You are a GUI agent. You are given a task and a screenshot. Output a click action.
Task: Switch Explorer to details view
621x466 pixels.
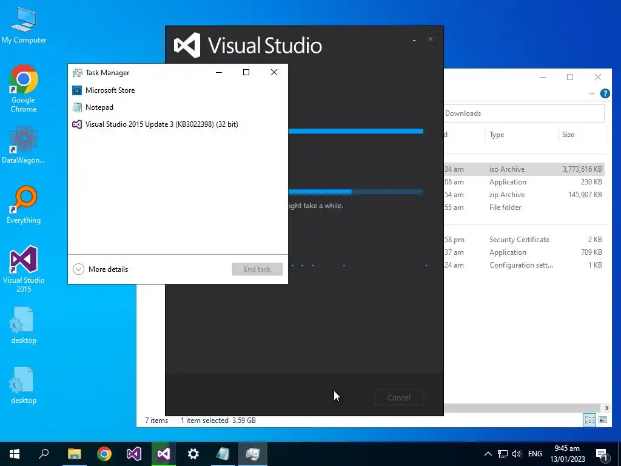[x=589, y=420]
